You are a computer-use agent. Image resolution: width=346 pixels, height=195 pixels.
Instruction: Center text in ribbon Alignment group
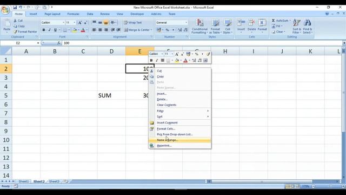coord(100,30)
